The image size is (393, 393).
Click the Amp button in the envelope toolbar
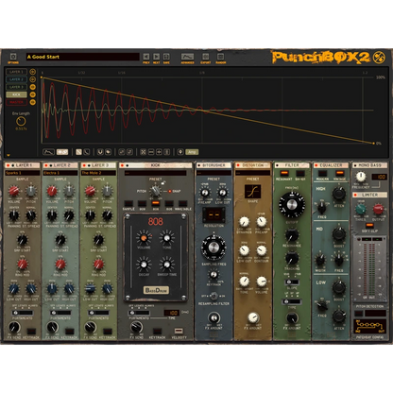192,152
